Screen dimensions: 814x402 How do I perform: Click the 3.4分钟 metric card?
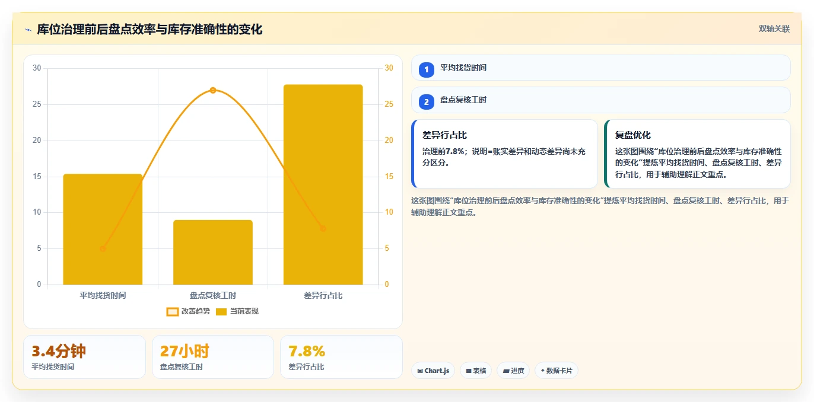84,357
